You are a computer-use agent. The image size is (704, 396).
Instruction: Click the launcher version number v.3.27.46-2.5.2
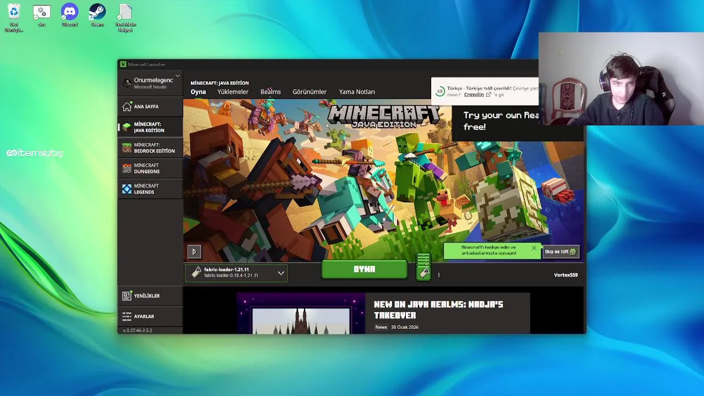(x=137, y=331)
